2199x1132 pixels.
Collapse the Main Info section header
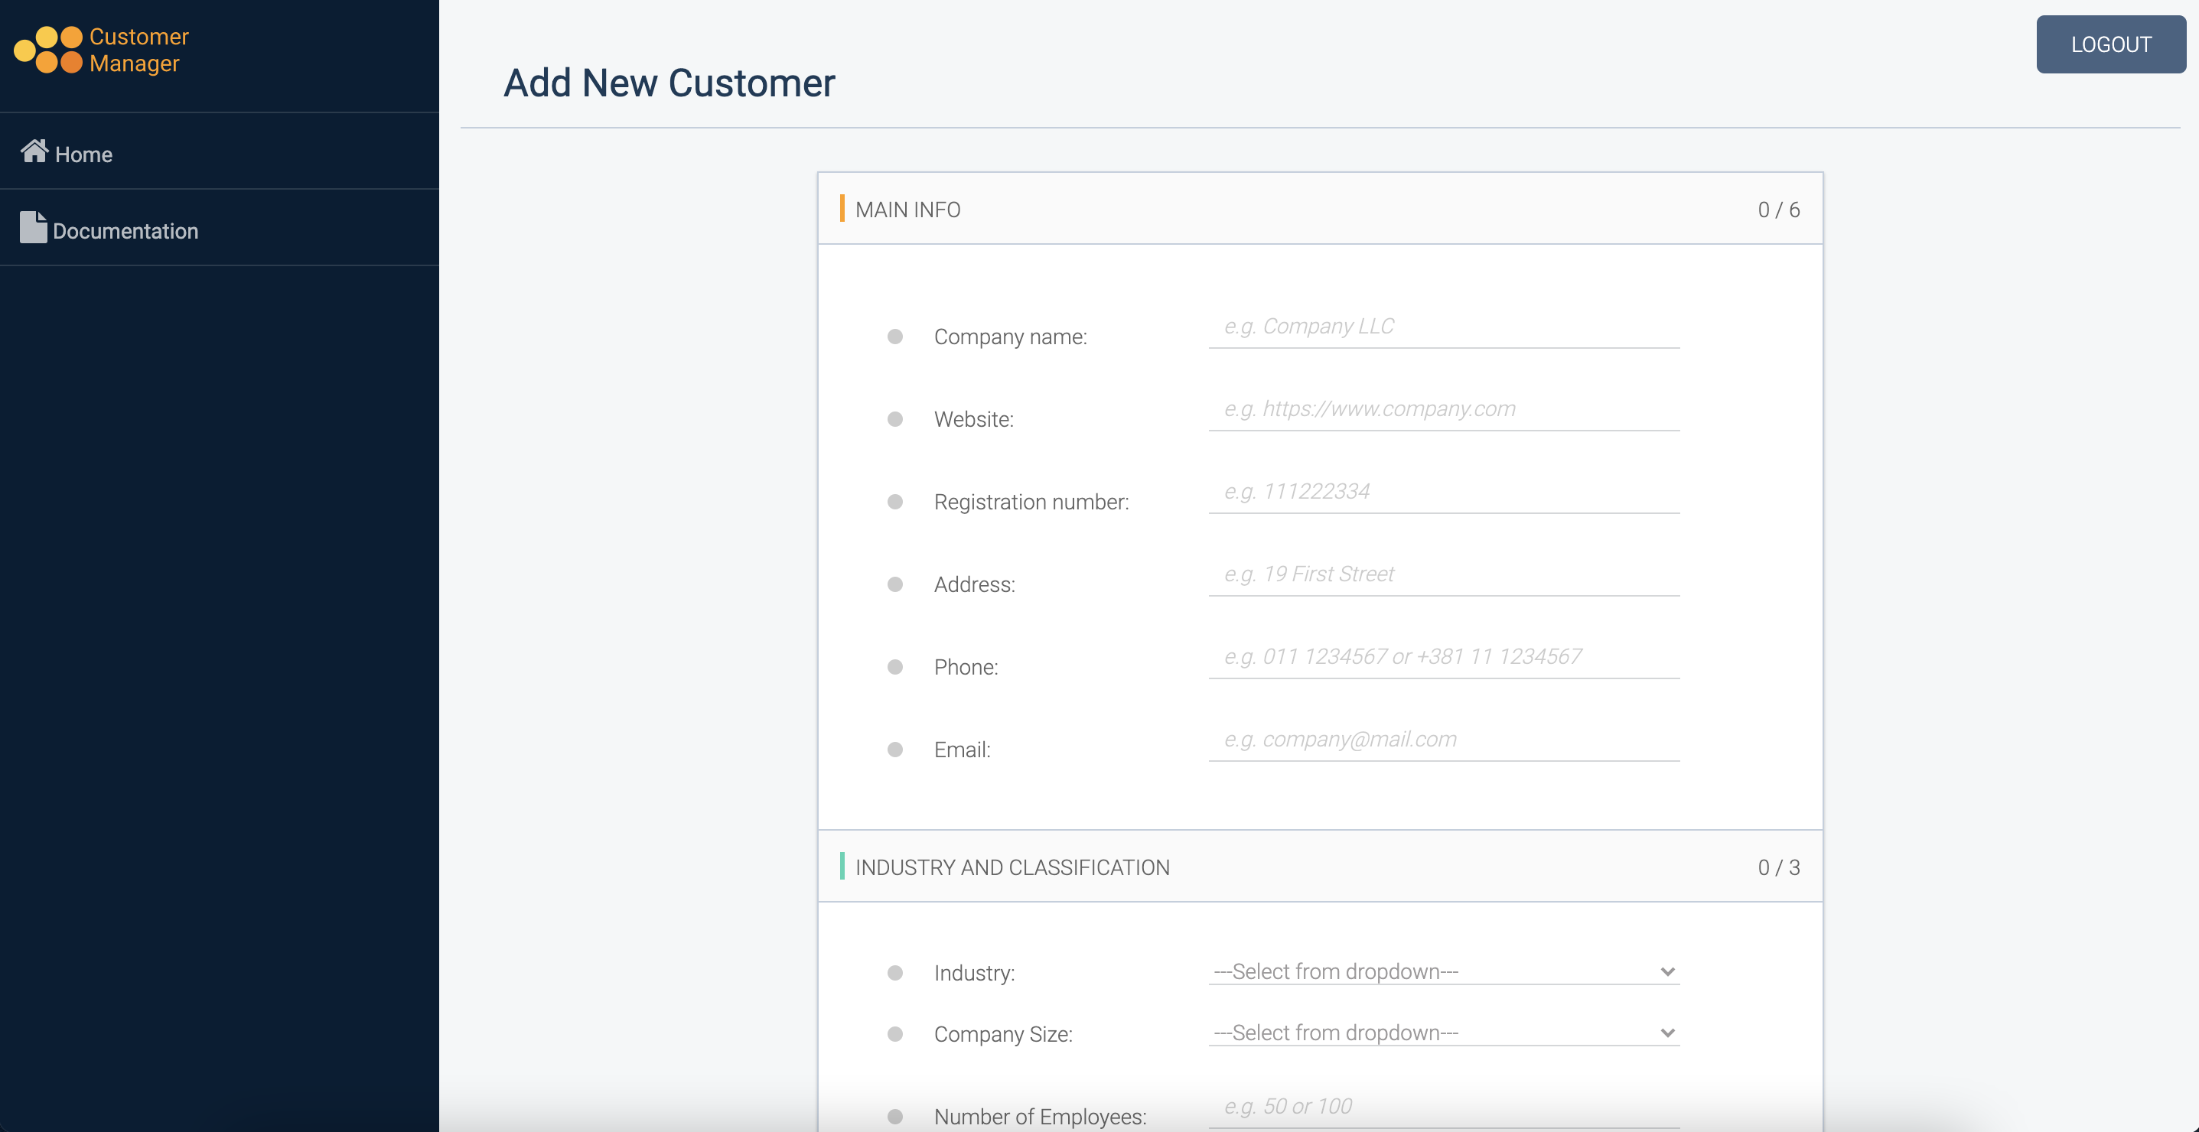(x=1319, y=210)
